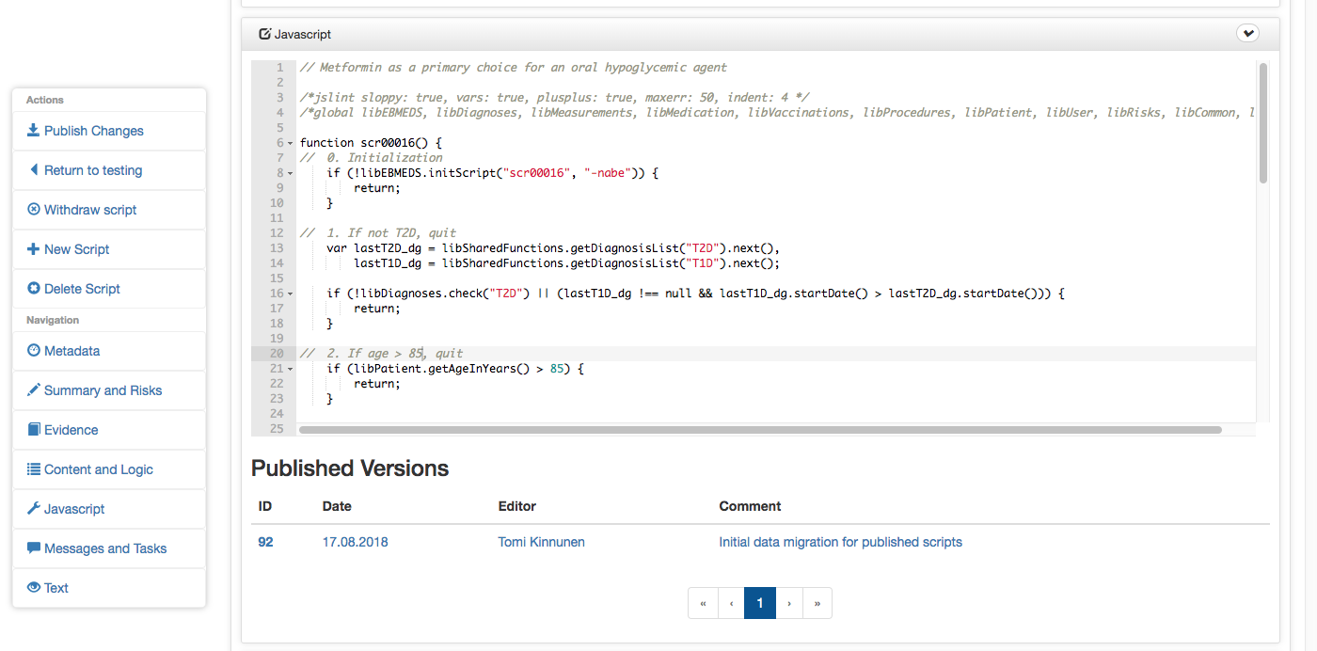Image resolution: width=1317 pixels, height=651 pixels.
Task: Click the initScript "scr00016" code line
Action: [x=493, y=173]
